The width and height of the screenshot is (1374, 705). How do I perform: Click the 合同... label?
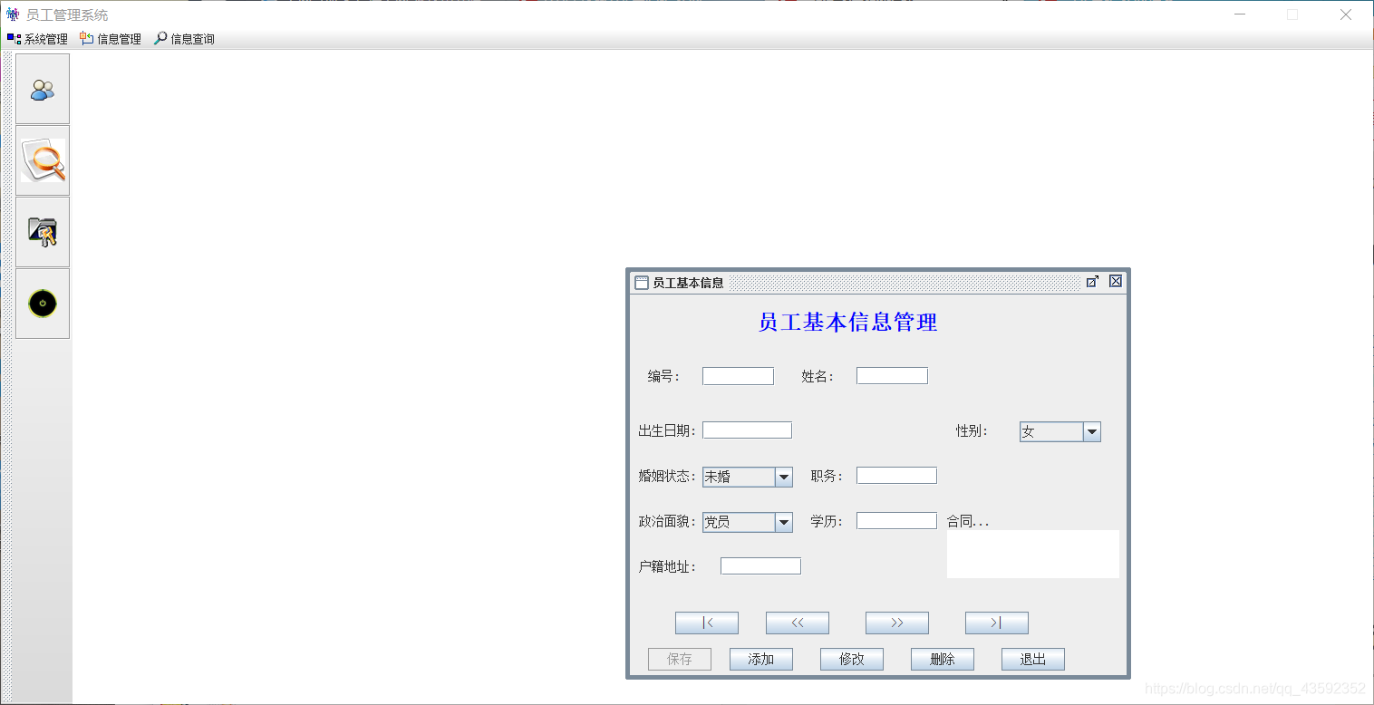click(x=968, y=522)
